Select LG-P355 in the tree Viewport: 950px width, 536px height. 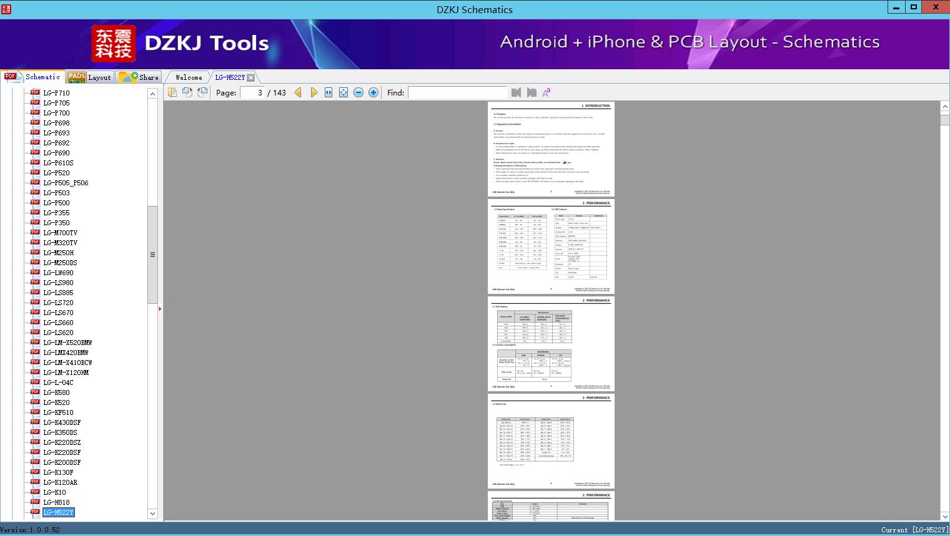pyautogui.click(x=56, y=213)
